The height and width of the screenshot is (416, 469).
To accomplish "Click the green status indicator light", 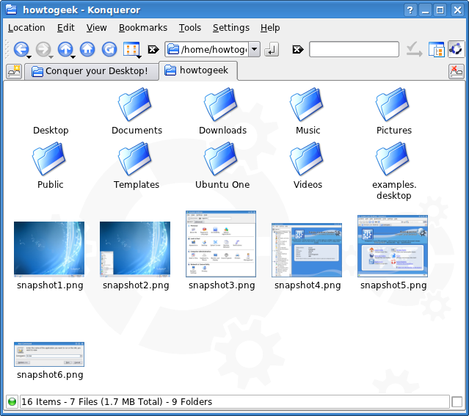I will pos(12,401).
